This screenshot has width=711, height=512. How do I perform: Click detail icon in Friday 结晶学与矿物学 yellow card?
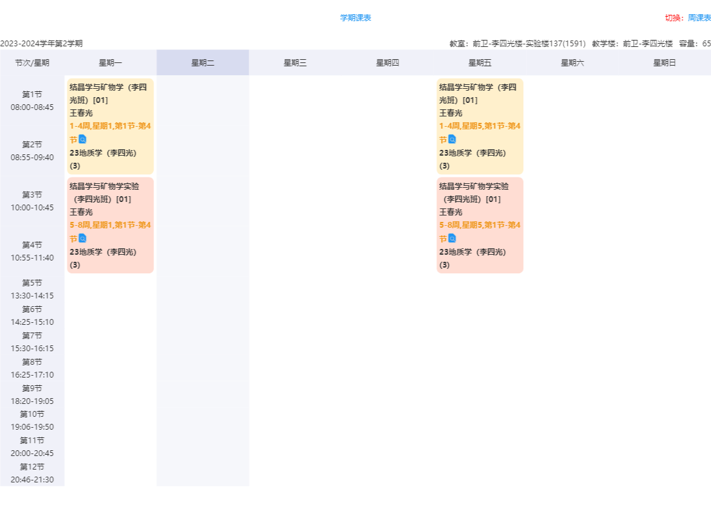pos(452,140)
